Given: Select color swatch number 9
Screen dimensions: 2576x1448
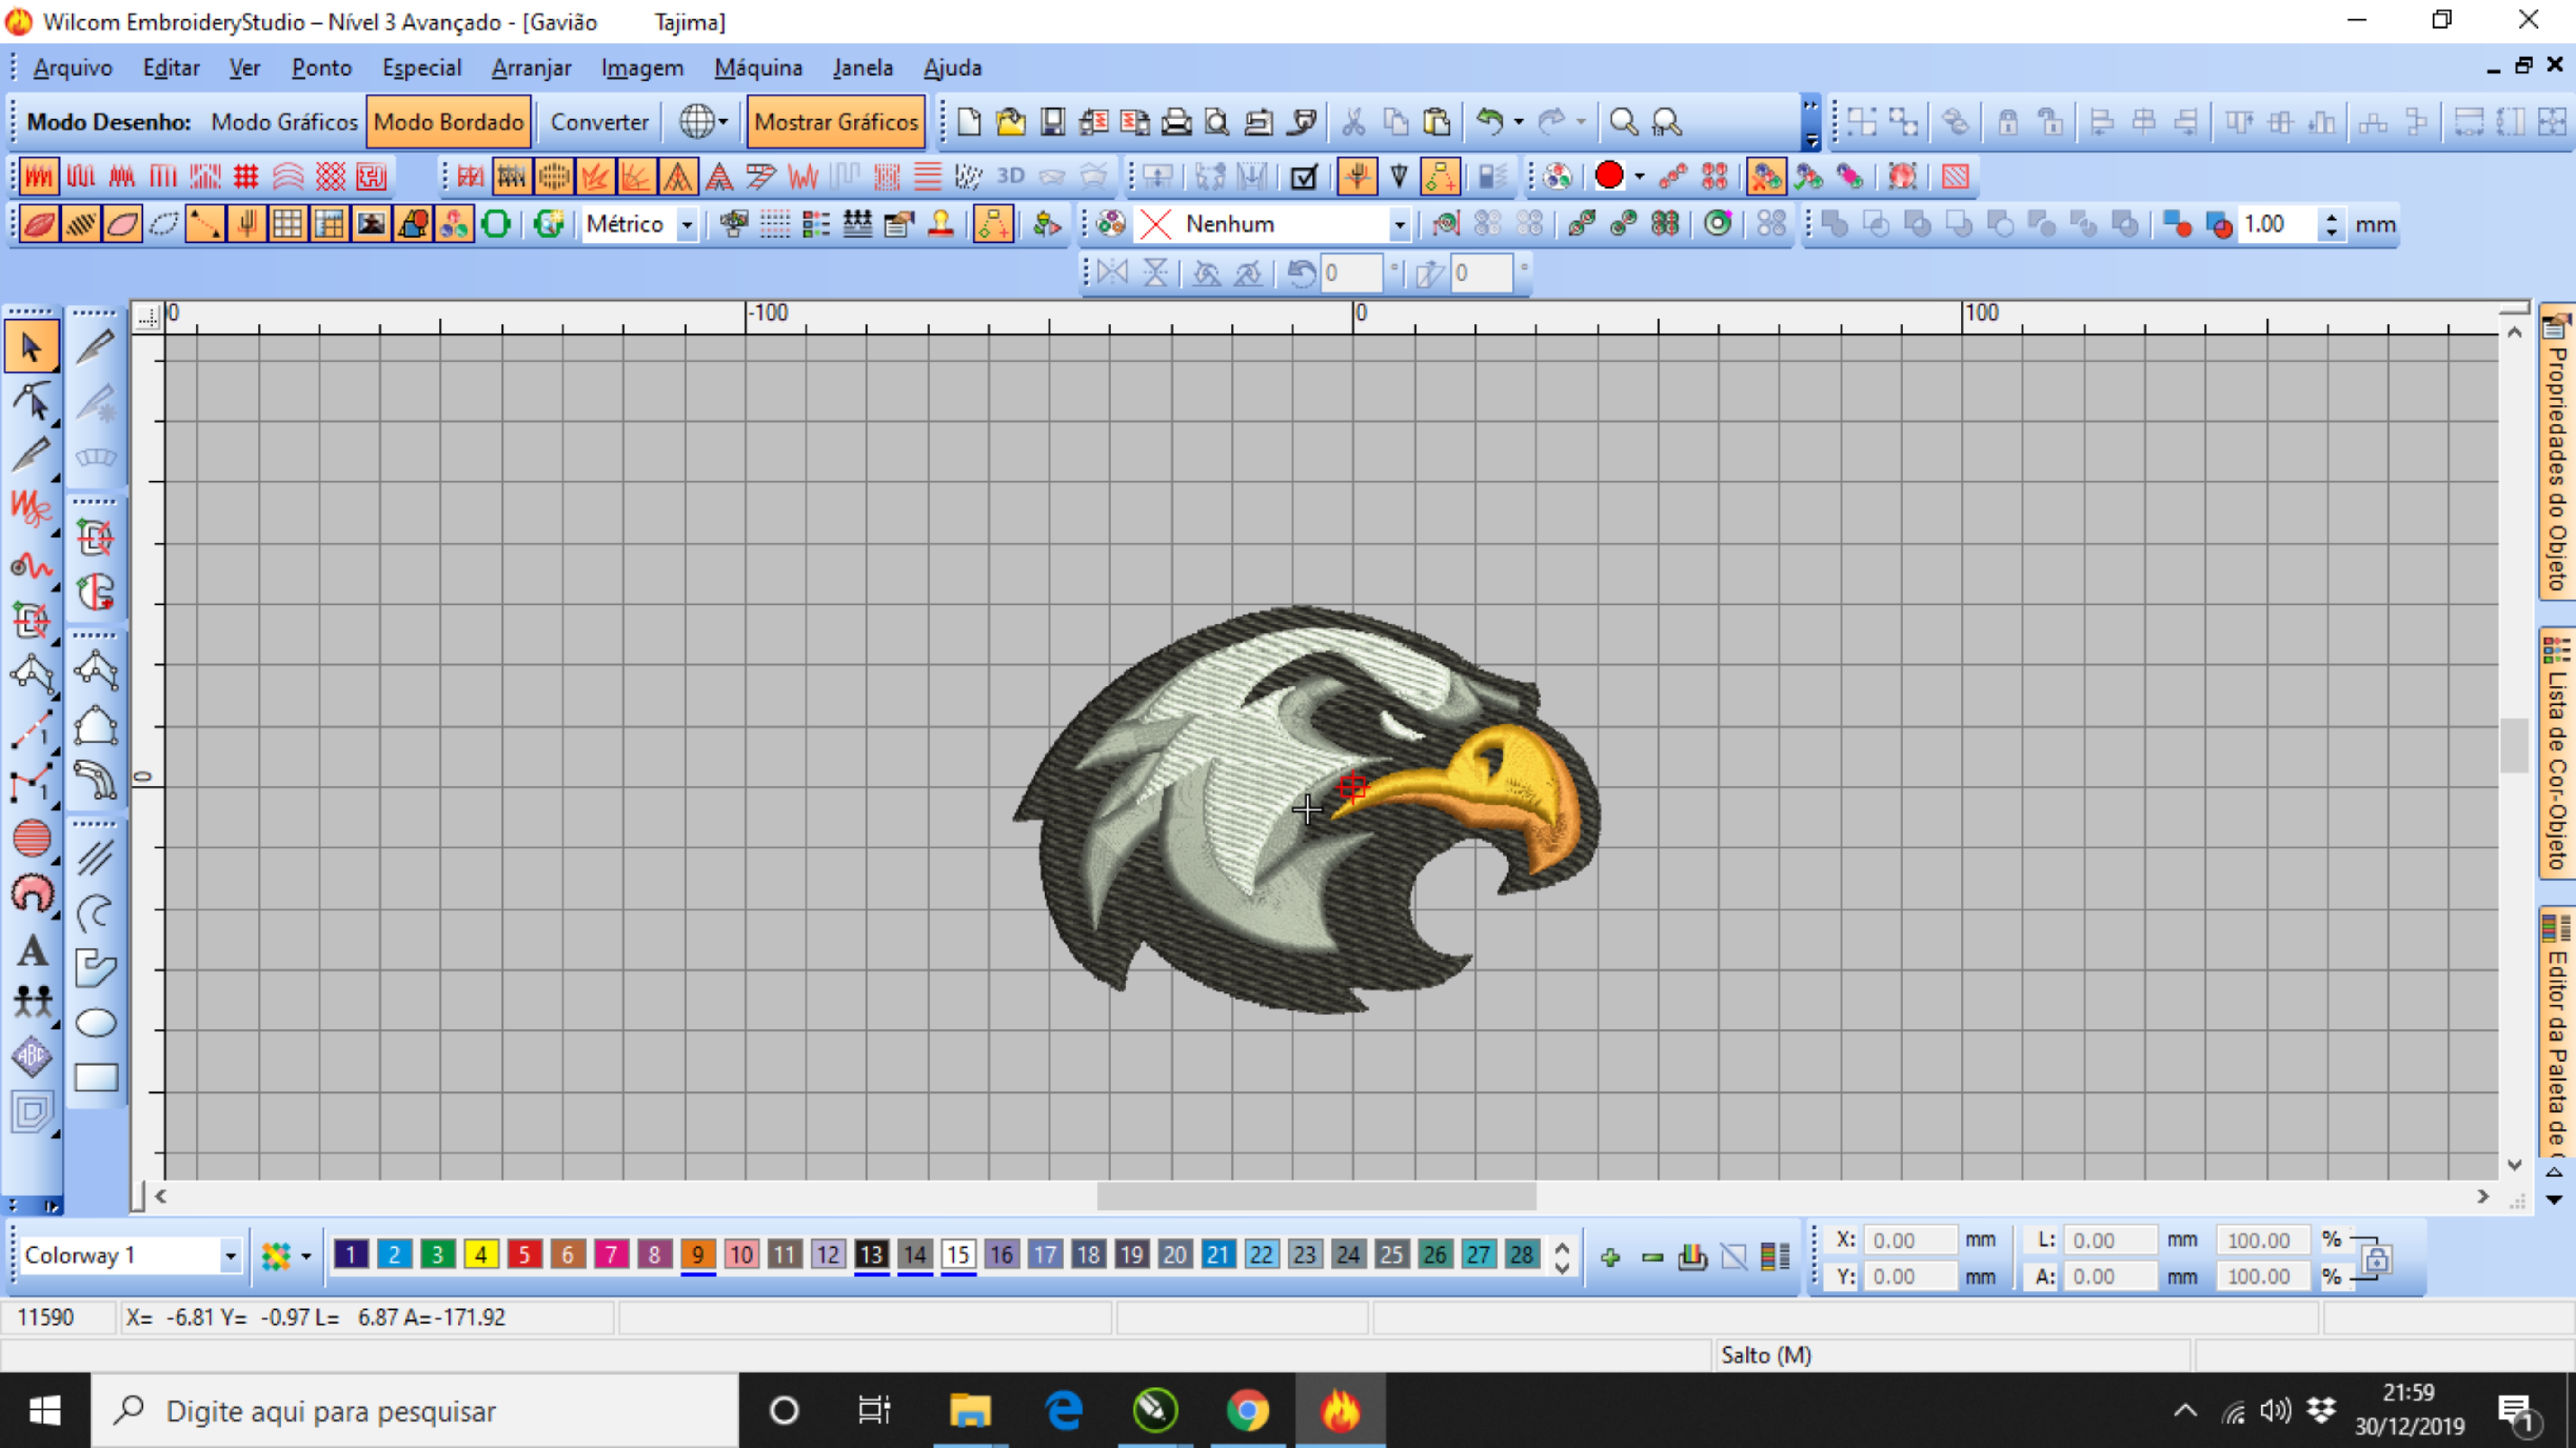Looking at the screenshot, I should click(698, 1254).
